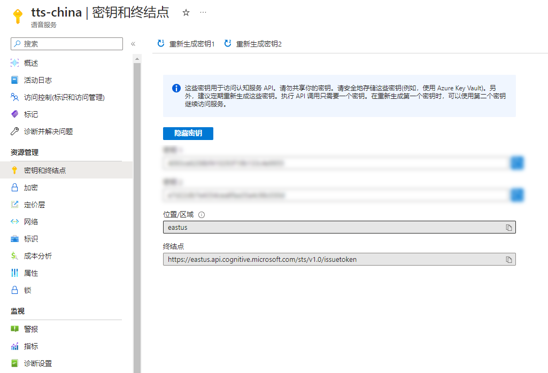Click the favorite star icon beside title
This screenshot has width=548, height=373.
(x=186, y=12)
